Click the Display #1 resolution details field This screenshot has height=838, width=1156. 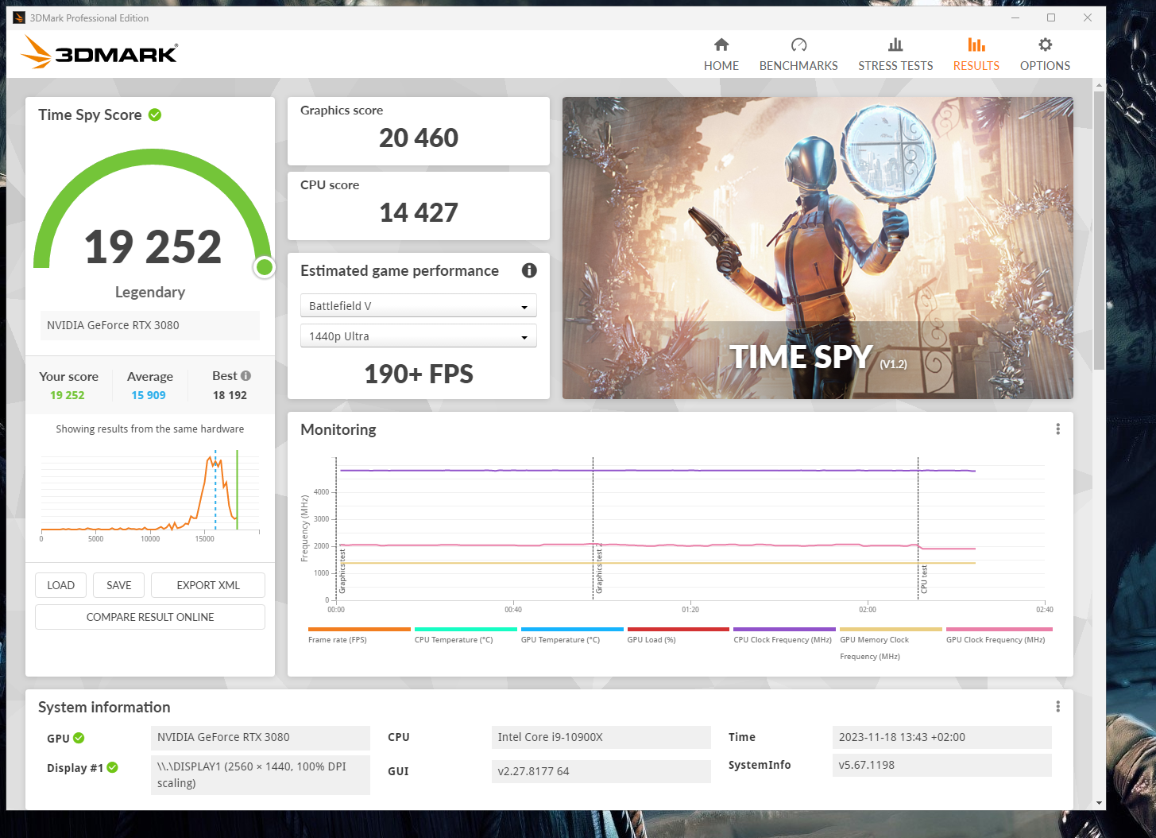261,775
